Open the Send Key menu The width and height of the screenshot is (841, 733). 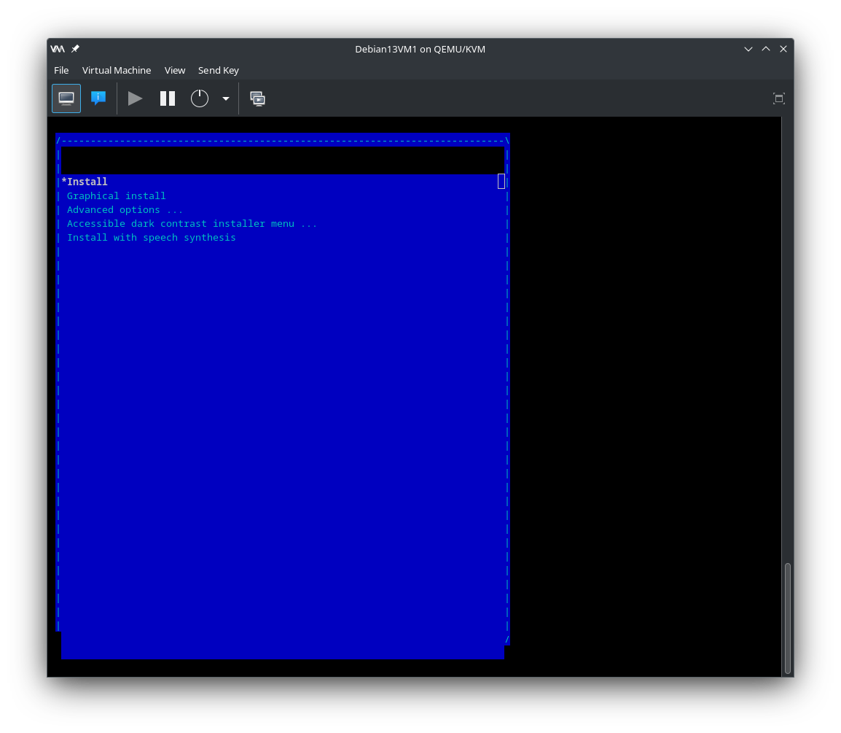tap(219, 70)
